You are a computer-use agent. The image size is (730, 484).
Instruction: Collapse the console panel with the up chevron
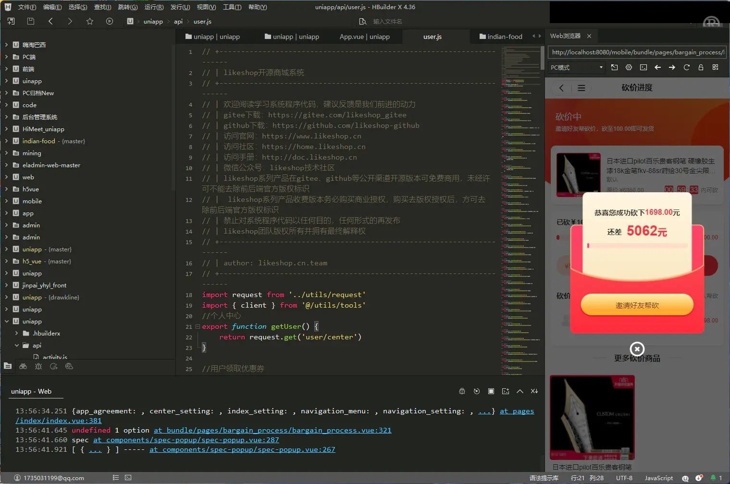tap(520, 391)
